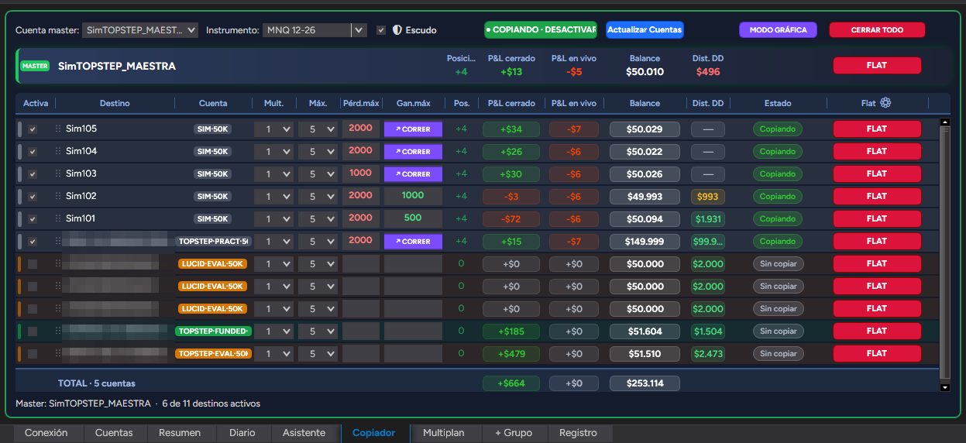Grab the drag handle of Sim105 row
This screenshot has width=966, height=443.
58,129
